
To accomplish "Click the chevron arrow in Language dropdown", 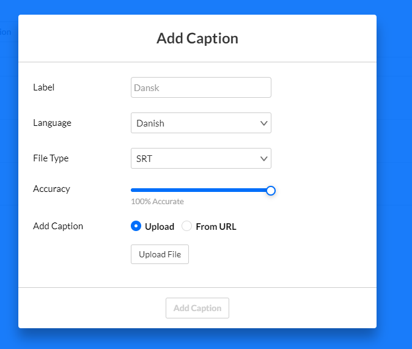I will pyautogui.click(x=264, y=123).
